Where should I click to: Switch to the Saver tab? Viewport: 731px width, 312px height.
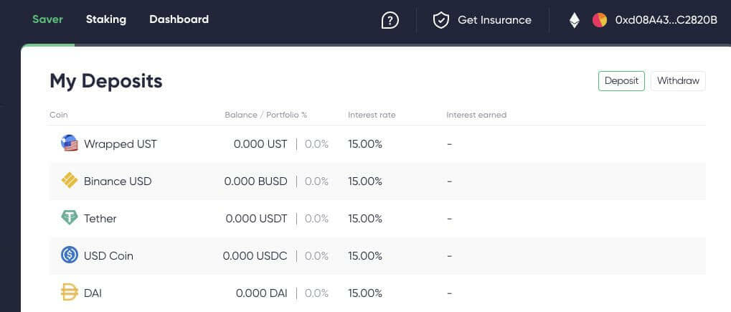[47, 19]
